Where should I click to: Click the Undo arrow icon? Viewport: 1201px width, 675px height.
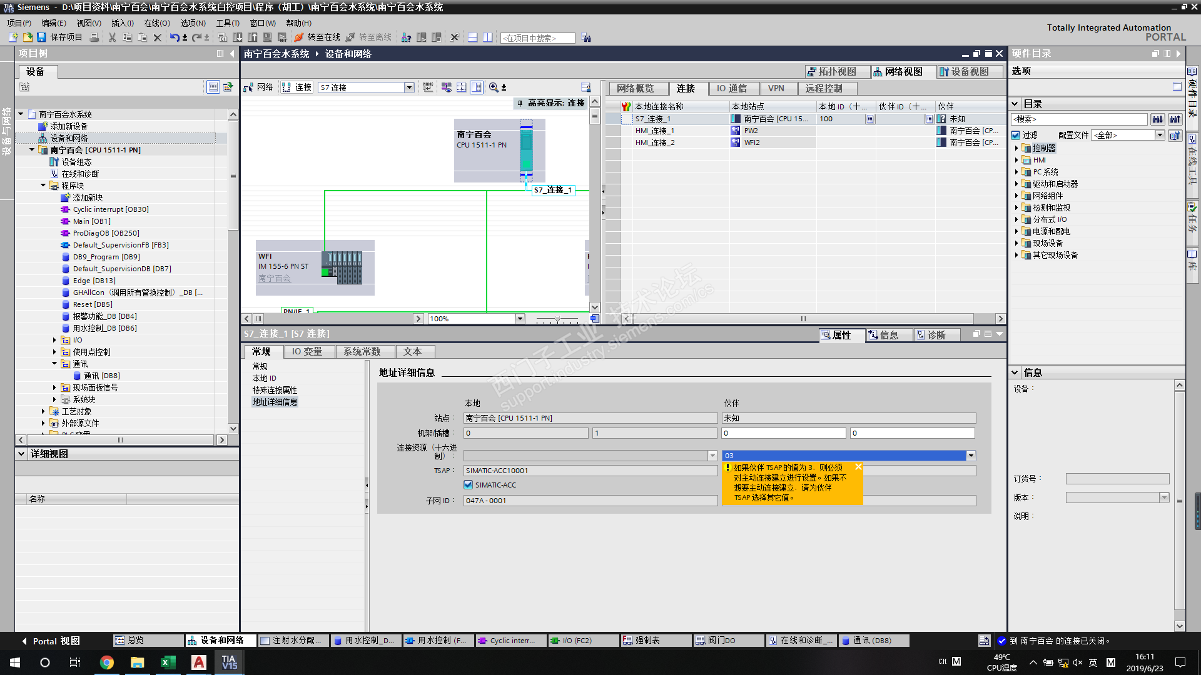(174, 37)
